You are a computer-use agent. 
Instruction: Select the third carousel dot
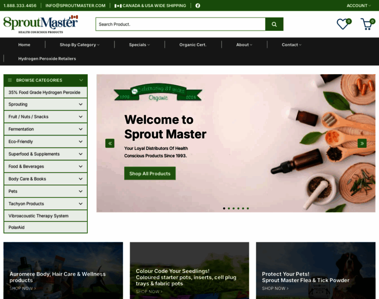(x=233, y=208)
